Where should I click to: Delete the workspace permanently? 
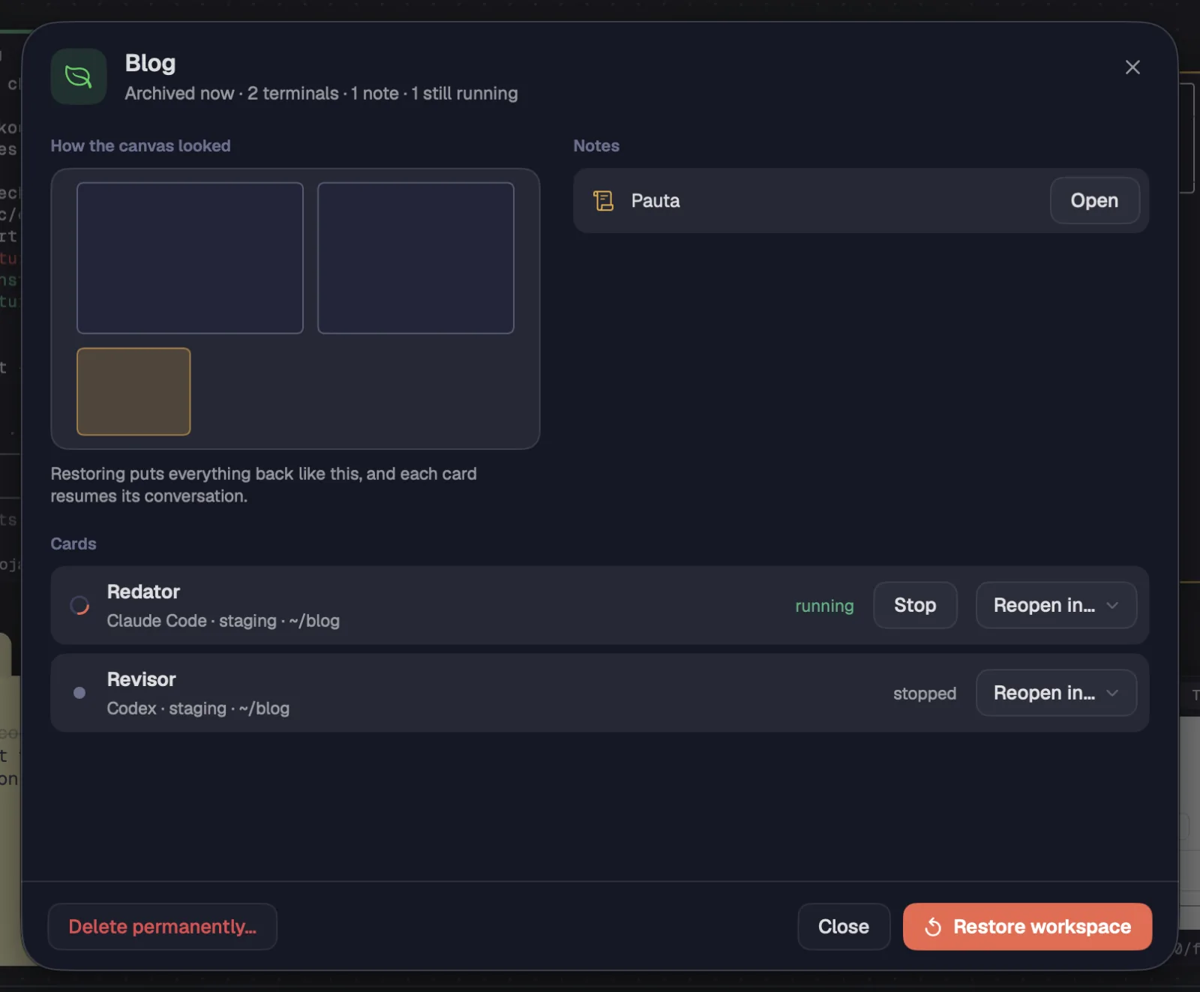pyautogui.click(x=163, y=927)
